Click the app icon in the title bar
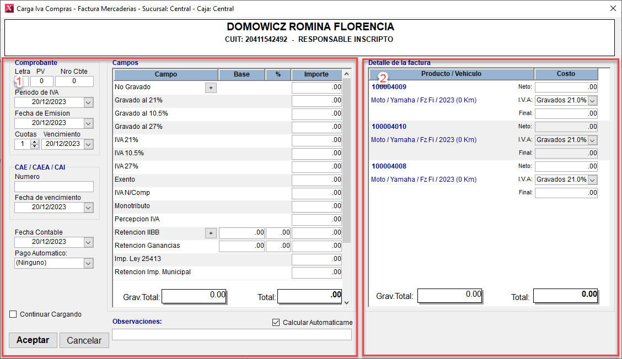The image size is (622, 359). pyautogui.click(x=8, y=8)
